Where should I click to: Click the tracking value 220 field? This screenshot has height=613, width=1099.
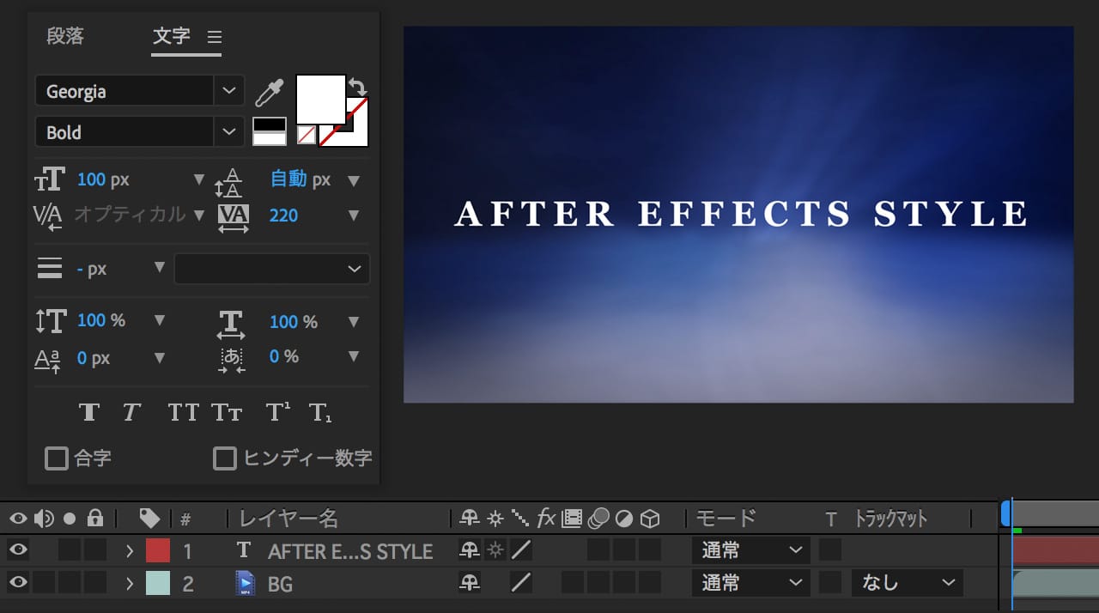tap(283, 215)
